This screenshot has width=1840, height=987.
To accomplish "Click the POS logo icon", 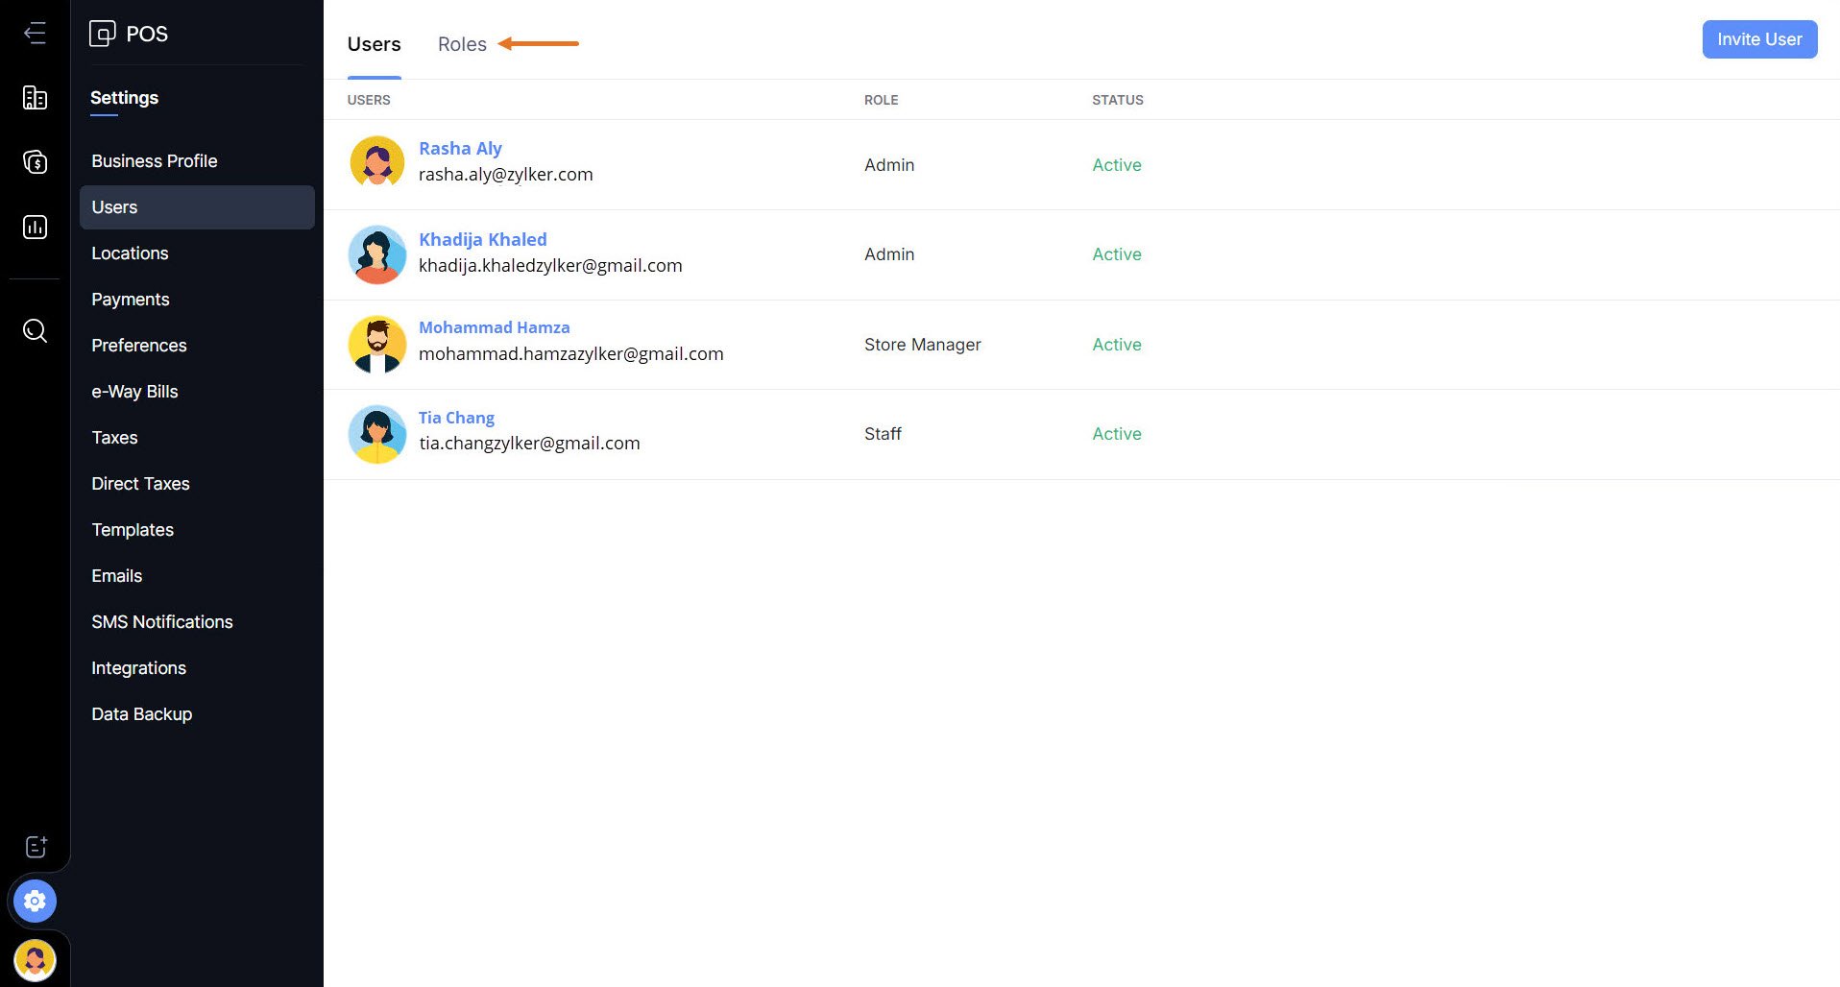I will (x=103, y=34).
